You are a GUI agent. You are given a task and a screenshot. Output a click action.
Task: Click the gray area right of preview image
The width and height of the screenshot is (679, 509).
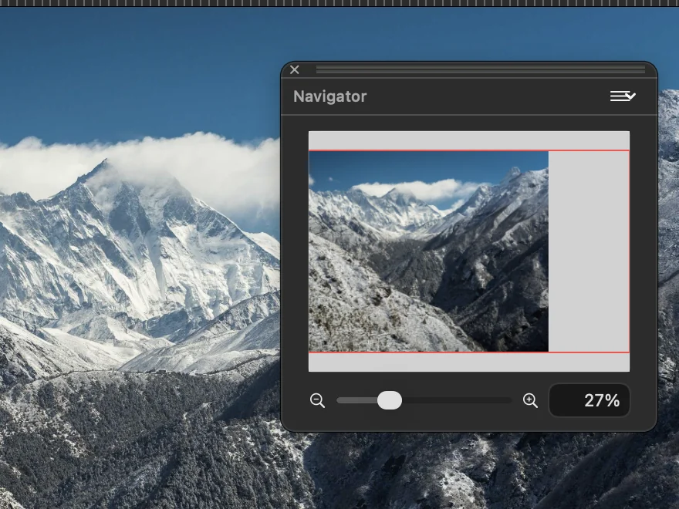point(589,251)
